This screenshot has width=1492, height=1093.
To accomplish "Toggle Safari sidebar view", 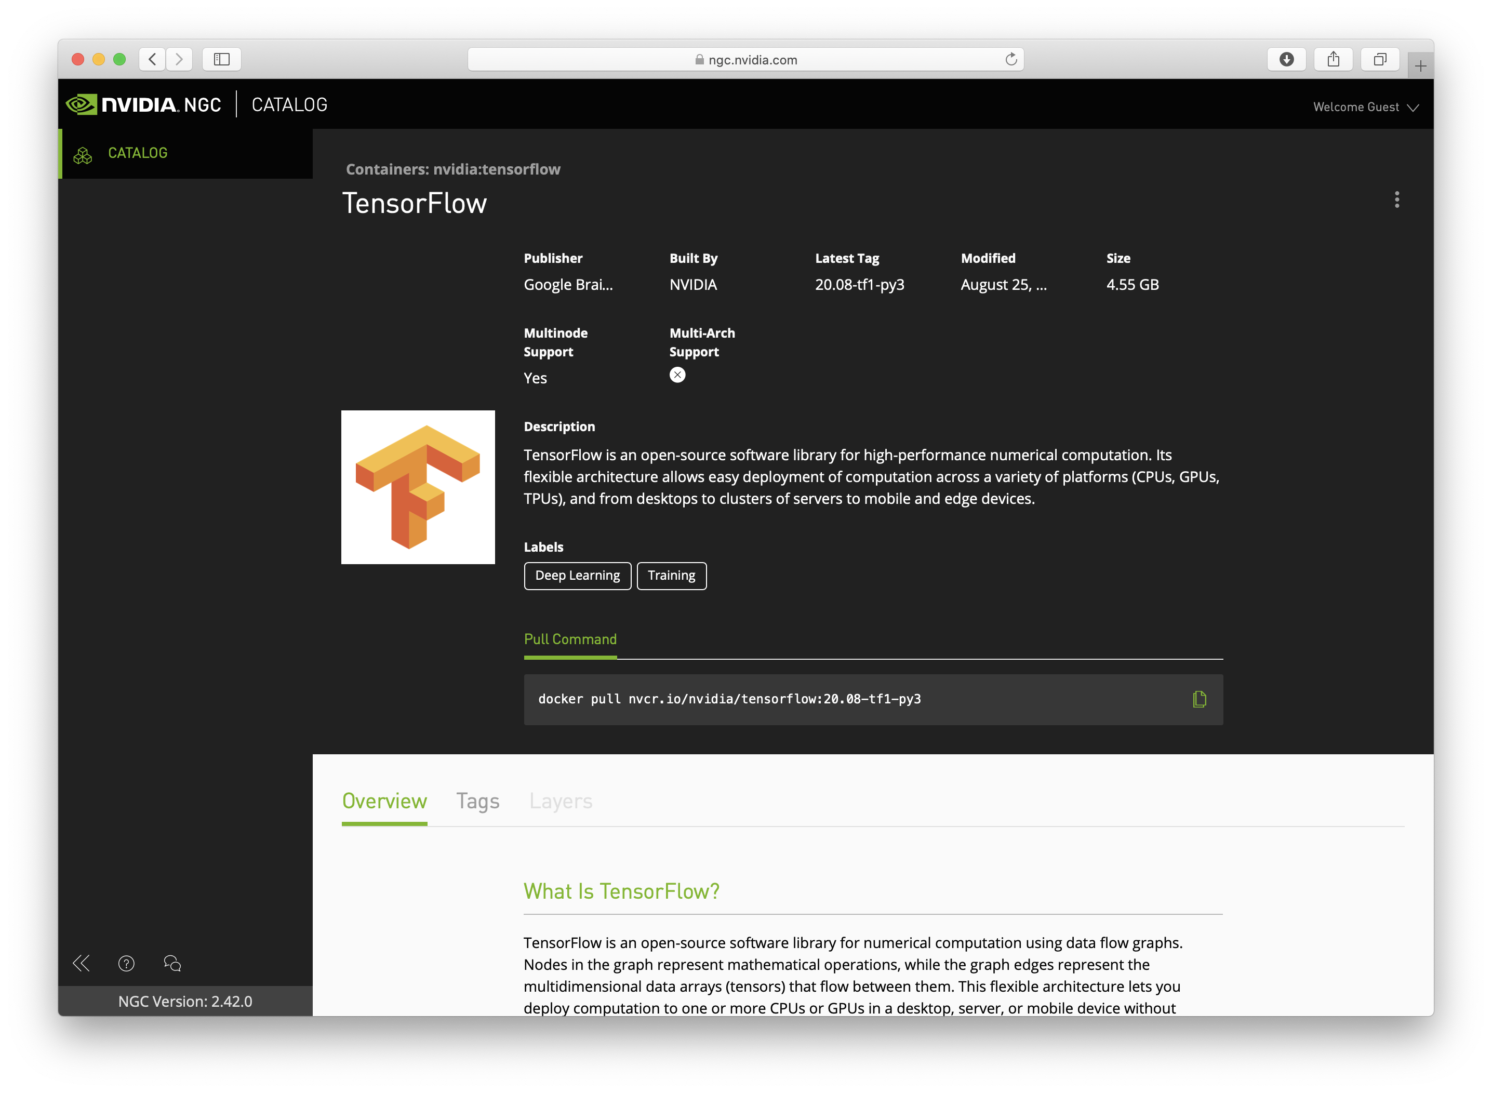I will pyautogui.click(x=222, y=60).
